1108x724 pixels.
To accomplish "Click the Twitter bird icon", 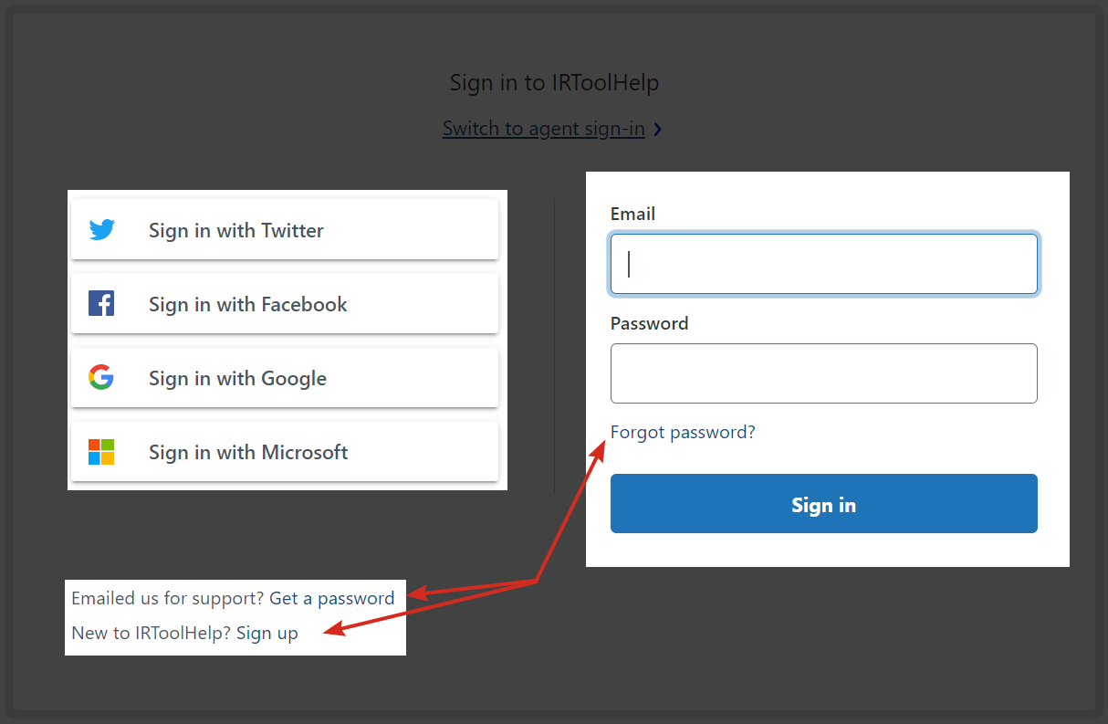I will 101,230.
